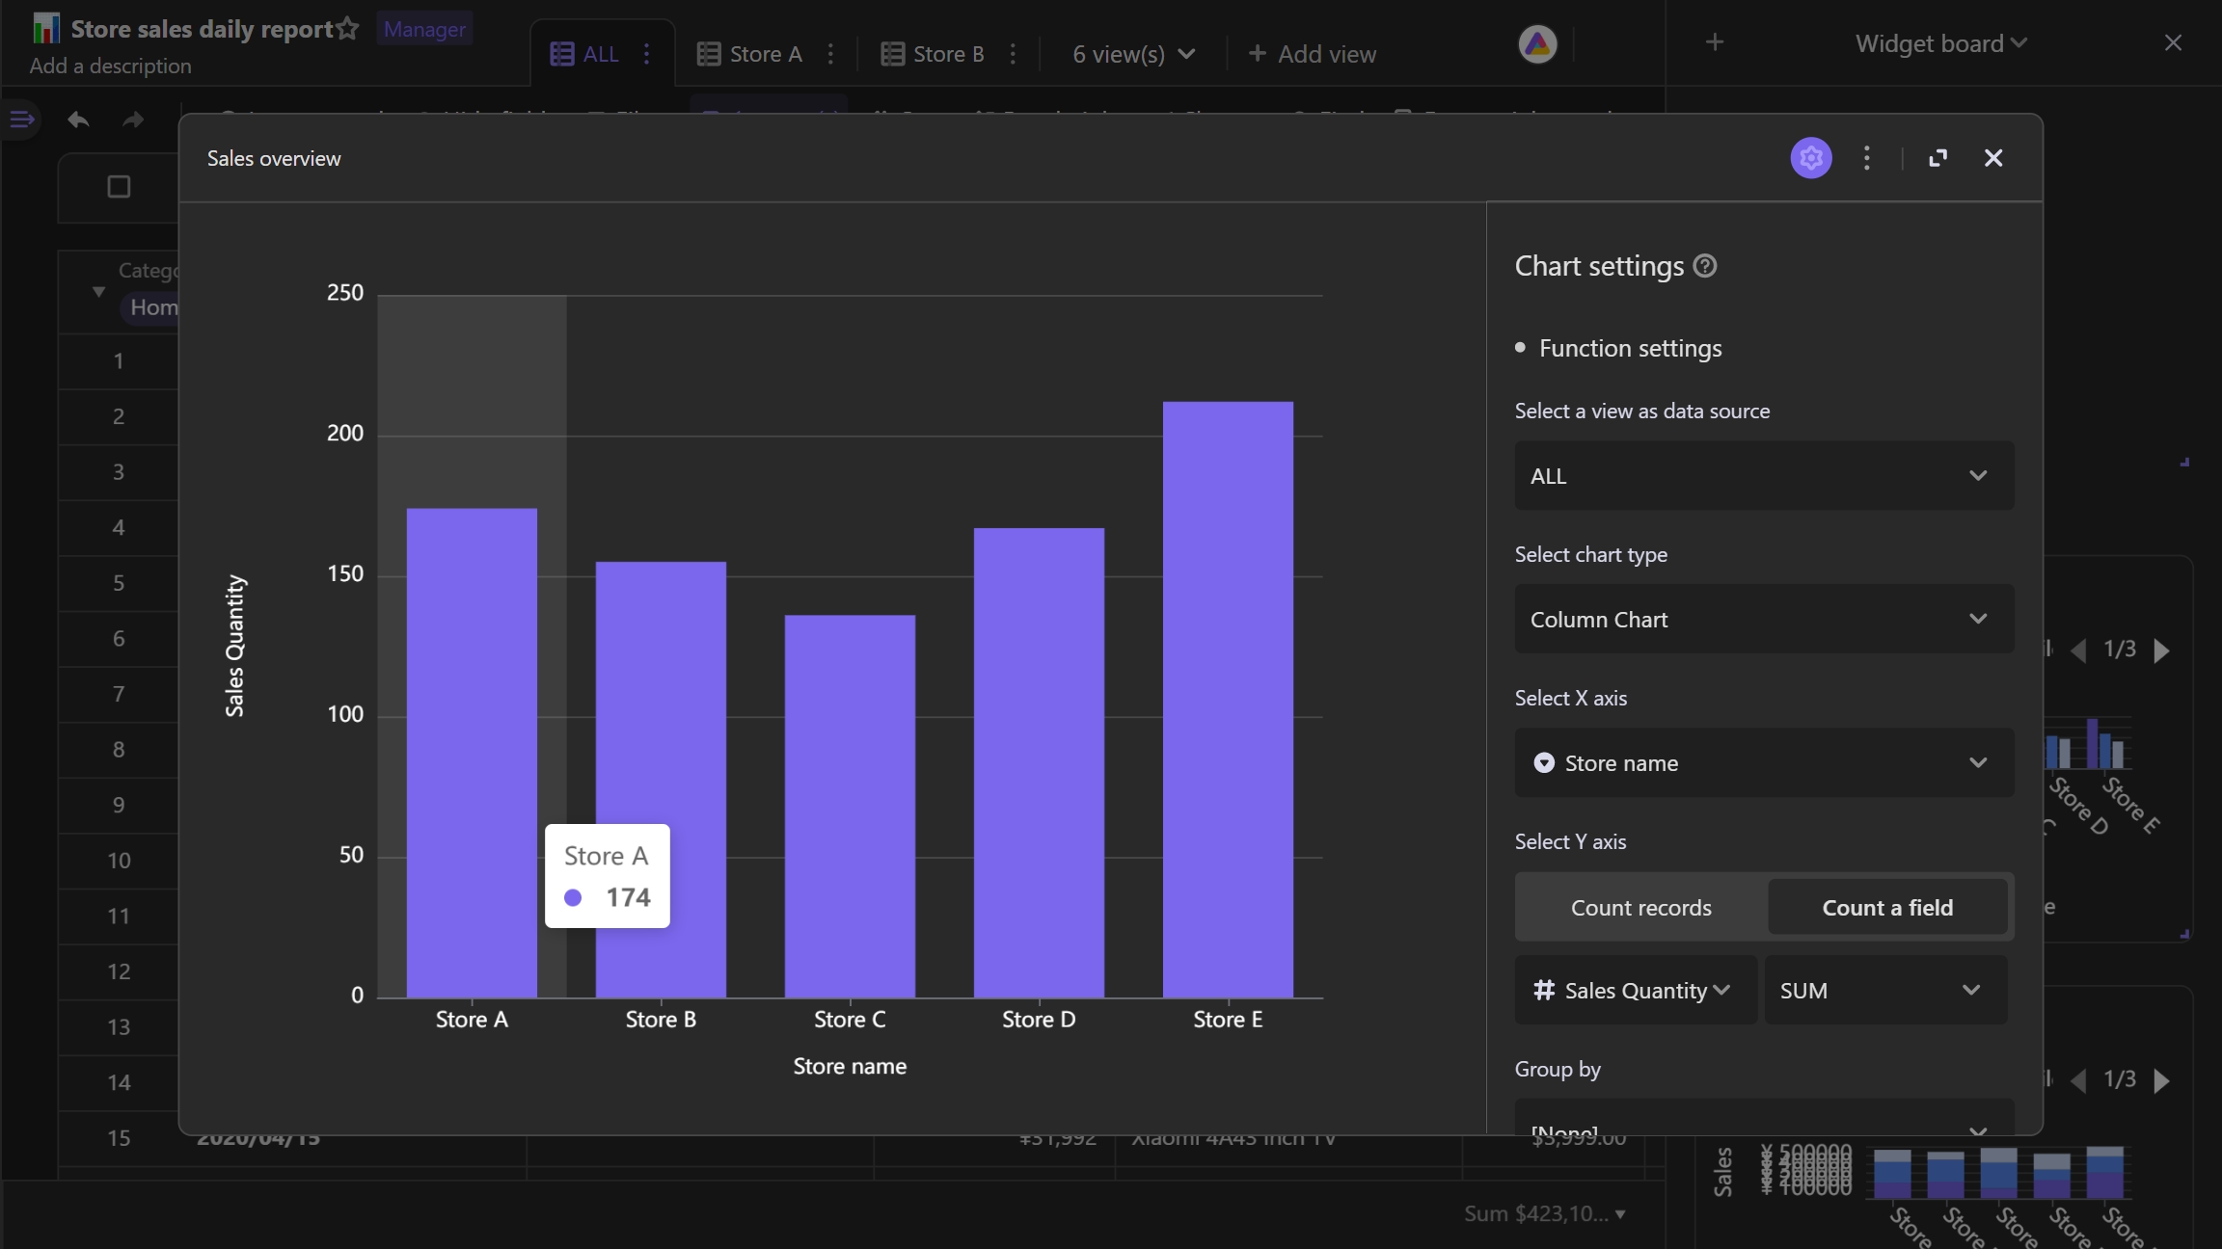Click the widget board settings gear icon

point(1811,157)
